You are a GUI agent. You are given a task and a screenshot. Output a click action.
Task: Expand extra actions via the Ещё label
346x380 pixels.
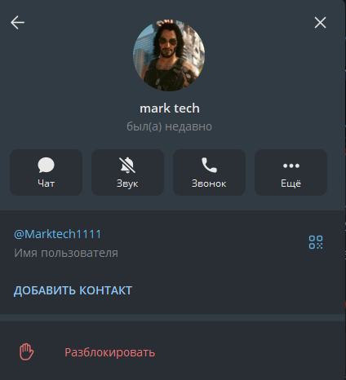click(x=291, y=183)
